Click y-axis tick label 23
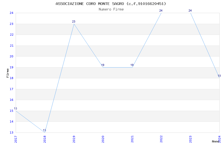Image resolution: width=222 pixels, height=144 pixels. point(11,24)
